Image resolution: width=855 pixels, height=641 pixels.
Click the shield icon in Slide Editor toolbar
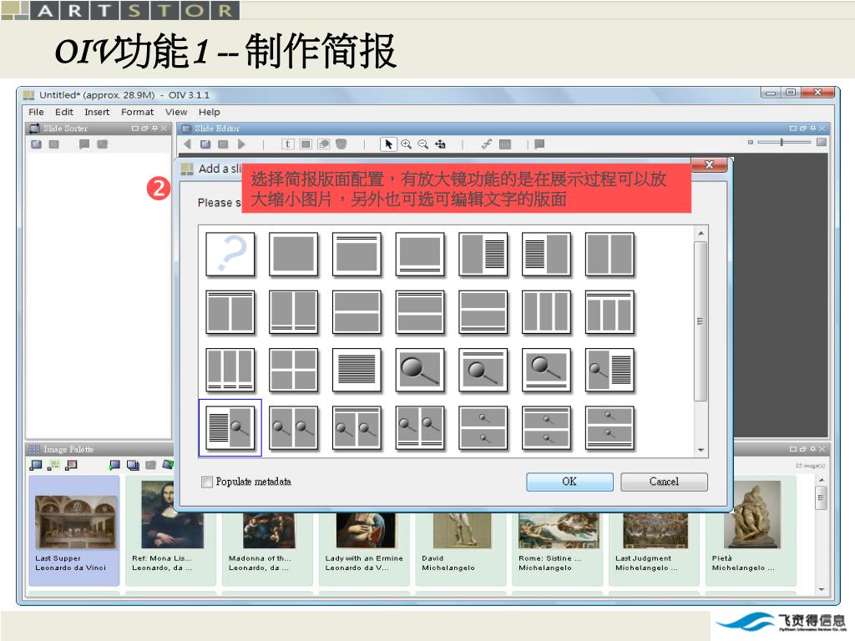(341, 144)
